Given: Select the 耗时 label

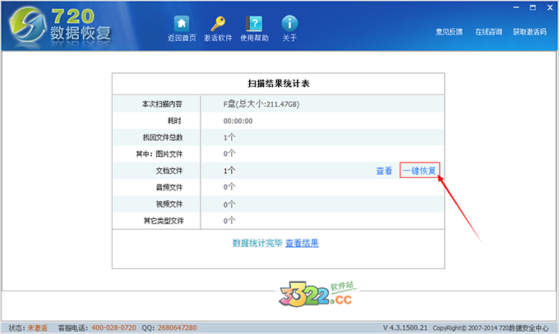Looking at the screenshot, I should tap(174, 121).
